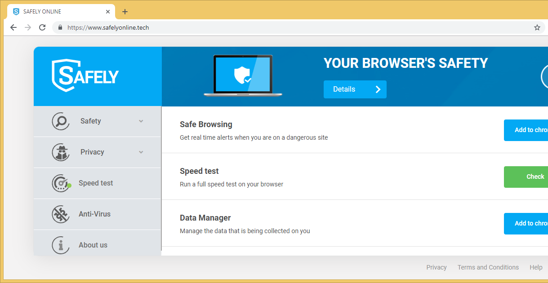The height and width of the screenshot is (283, 548).
Task: Click the Safety magnifier icon in sidebar
Action: pos(61,121)
